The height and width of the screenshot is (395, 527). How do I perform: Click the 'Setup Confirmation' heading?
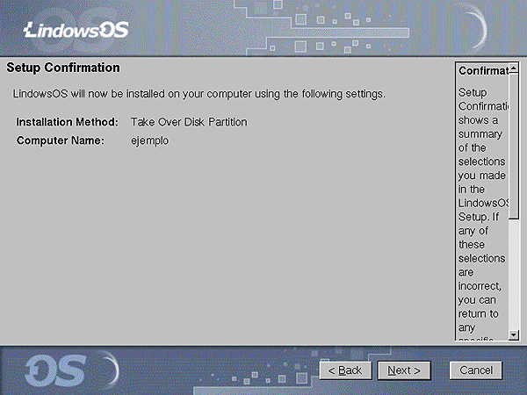(x=63, y=68)
